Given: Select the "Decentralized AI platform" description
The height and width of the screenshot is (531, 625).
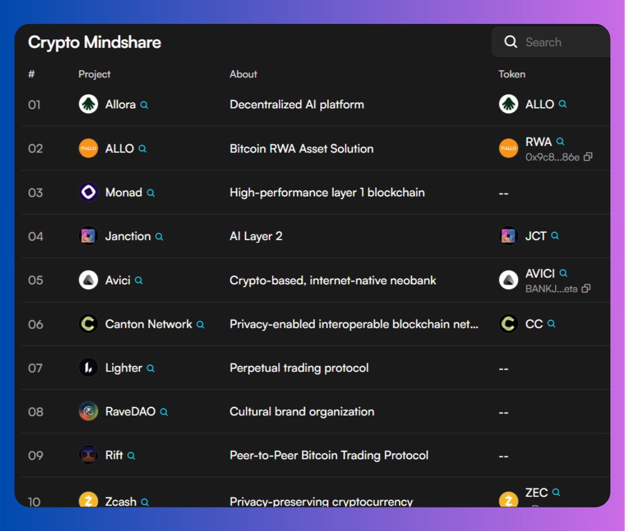Looking at the screenshot, I should click(x=296, y=104).
